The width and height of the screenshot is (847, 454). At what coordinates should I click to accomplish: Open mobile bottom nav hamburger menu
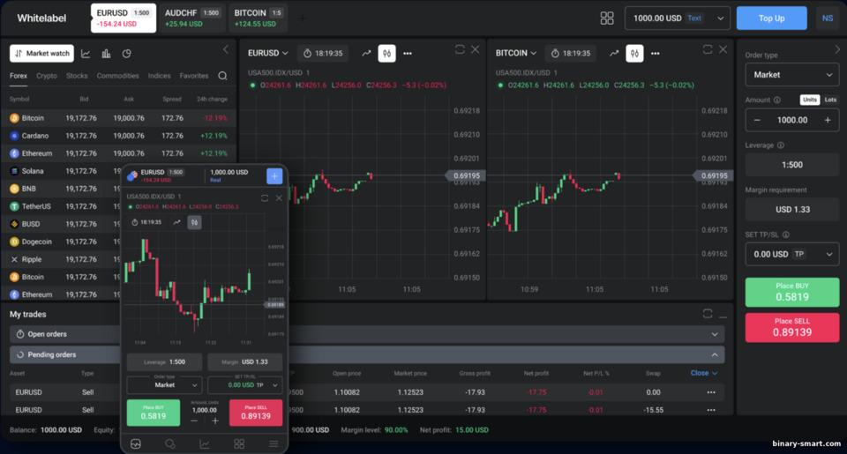coord(274,443)
